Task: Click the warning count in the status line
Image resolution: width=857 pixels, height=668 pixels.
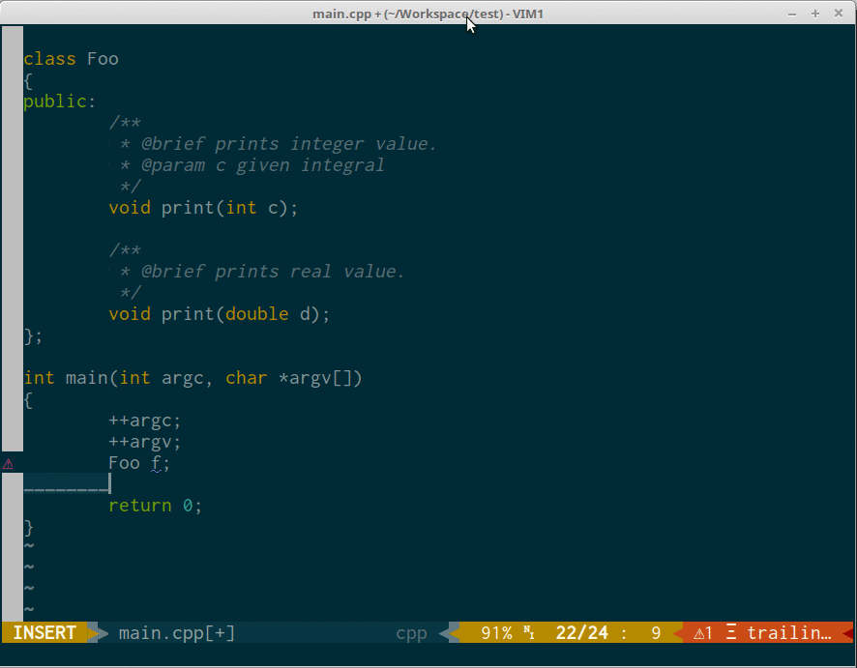Action: pos(703,633)
